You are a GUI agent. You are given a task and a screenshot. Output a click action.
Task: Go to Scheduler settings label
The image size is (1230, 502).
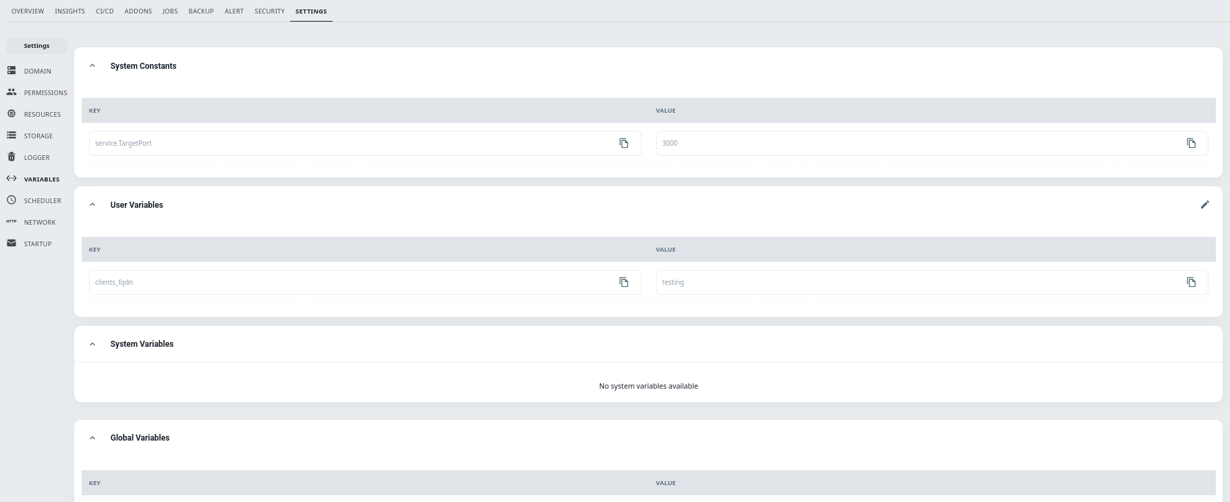click(x=43, y=200)
